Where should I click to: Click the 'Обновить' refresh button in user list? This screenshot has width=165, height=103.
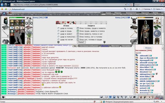(148, 48)
